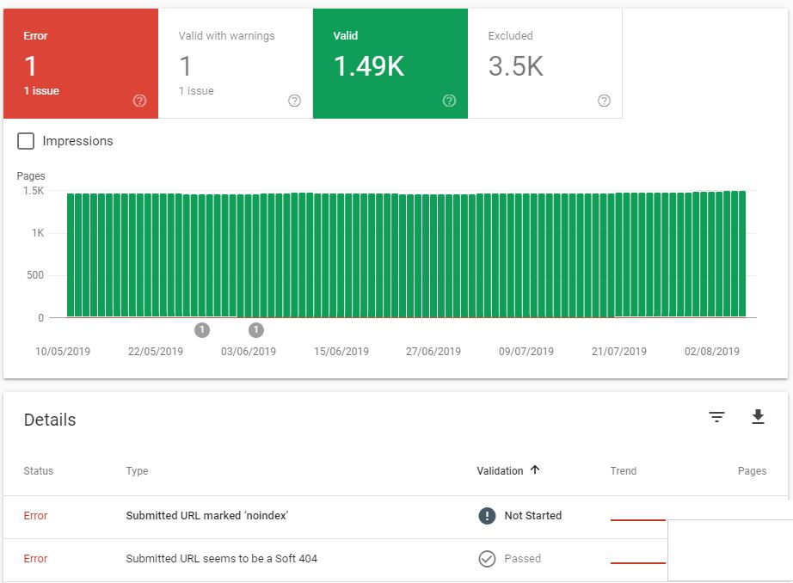Viewport: 793px width, 583px height.
Task: Click the Not Started exclamation status icon
Action: tap(488, 516)
